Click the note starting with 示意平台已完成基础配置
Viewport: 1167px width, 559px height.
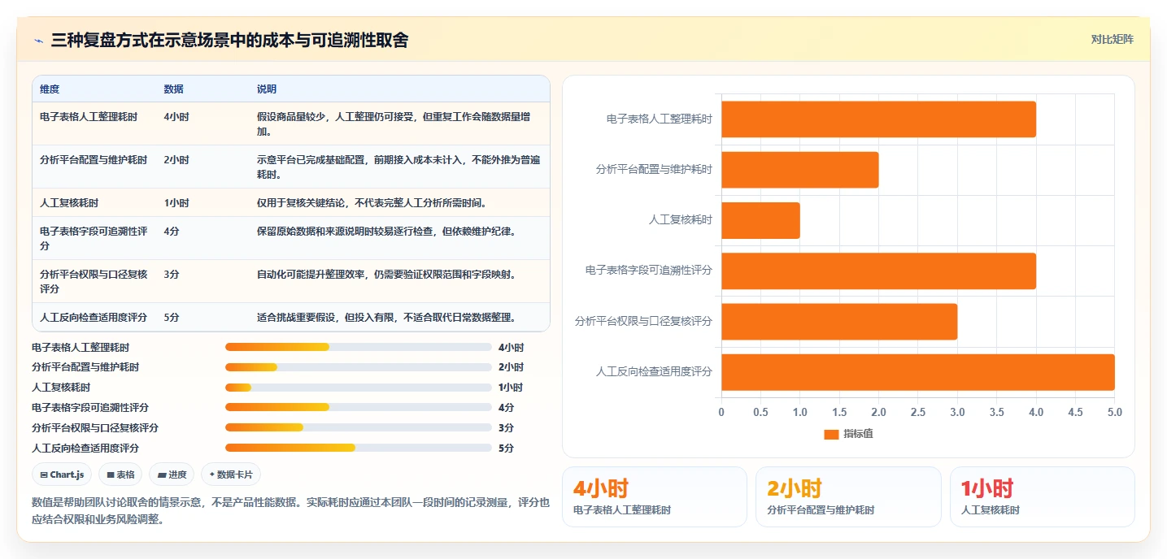398,167
